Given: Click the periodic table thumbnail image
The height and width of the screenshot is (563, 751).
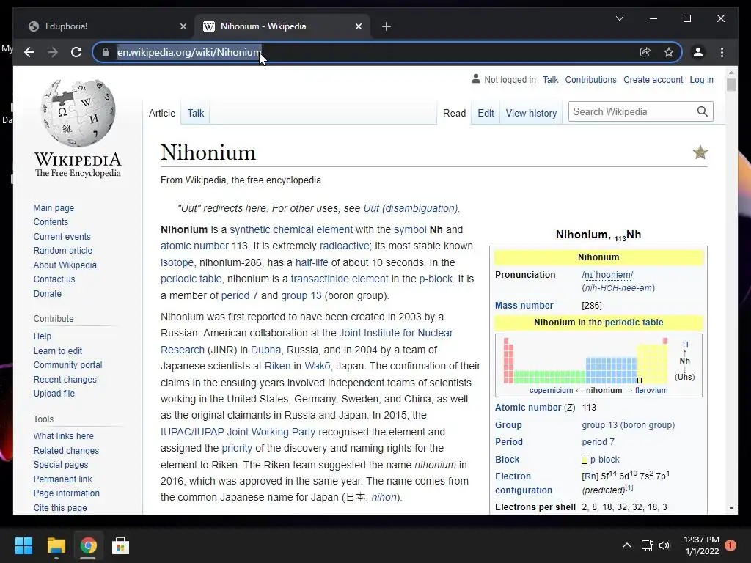Looking at the screenshot, I should pos(585,361).
